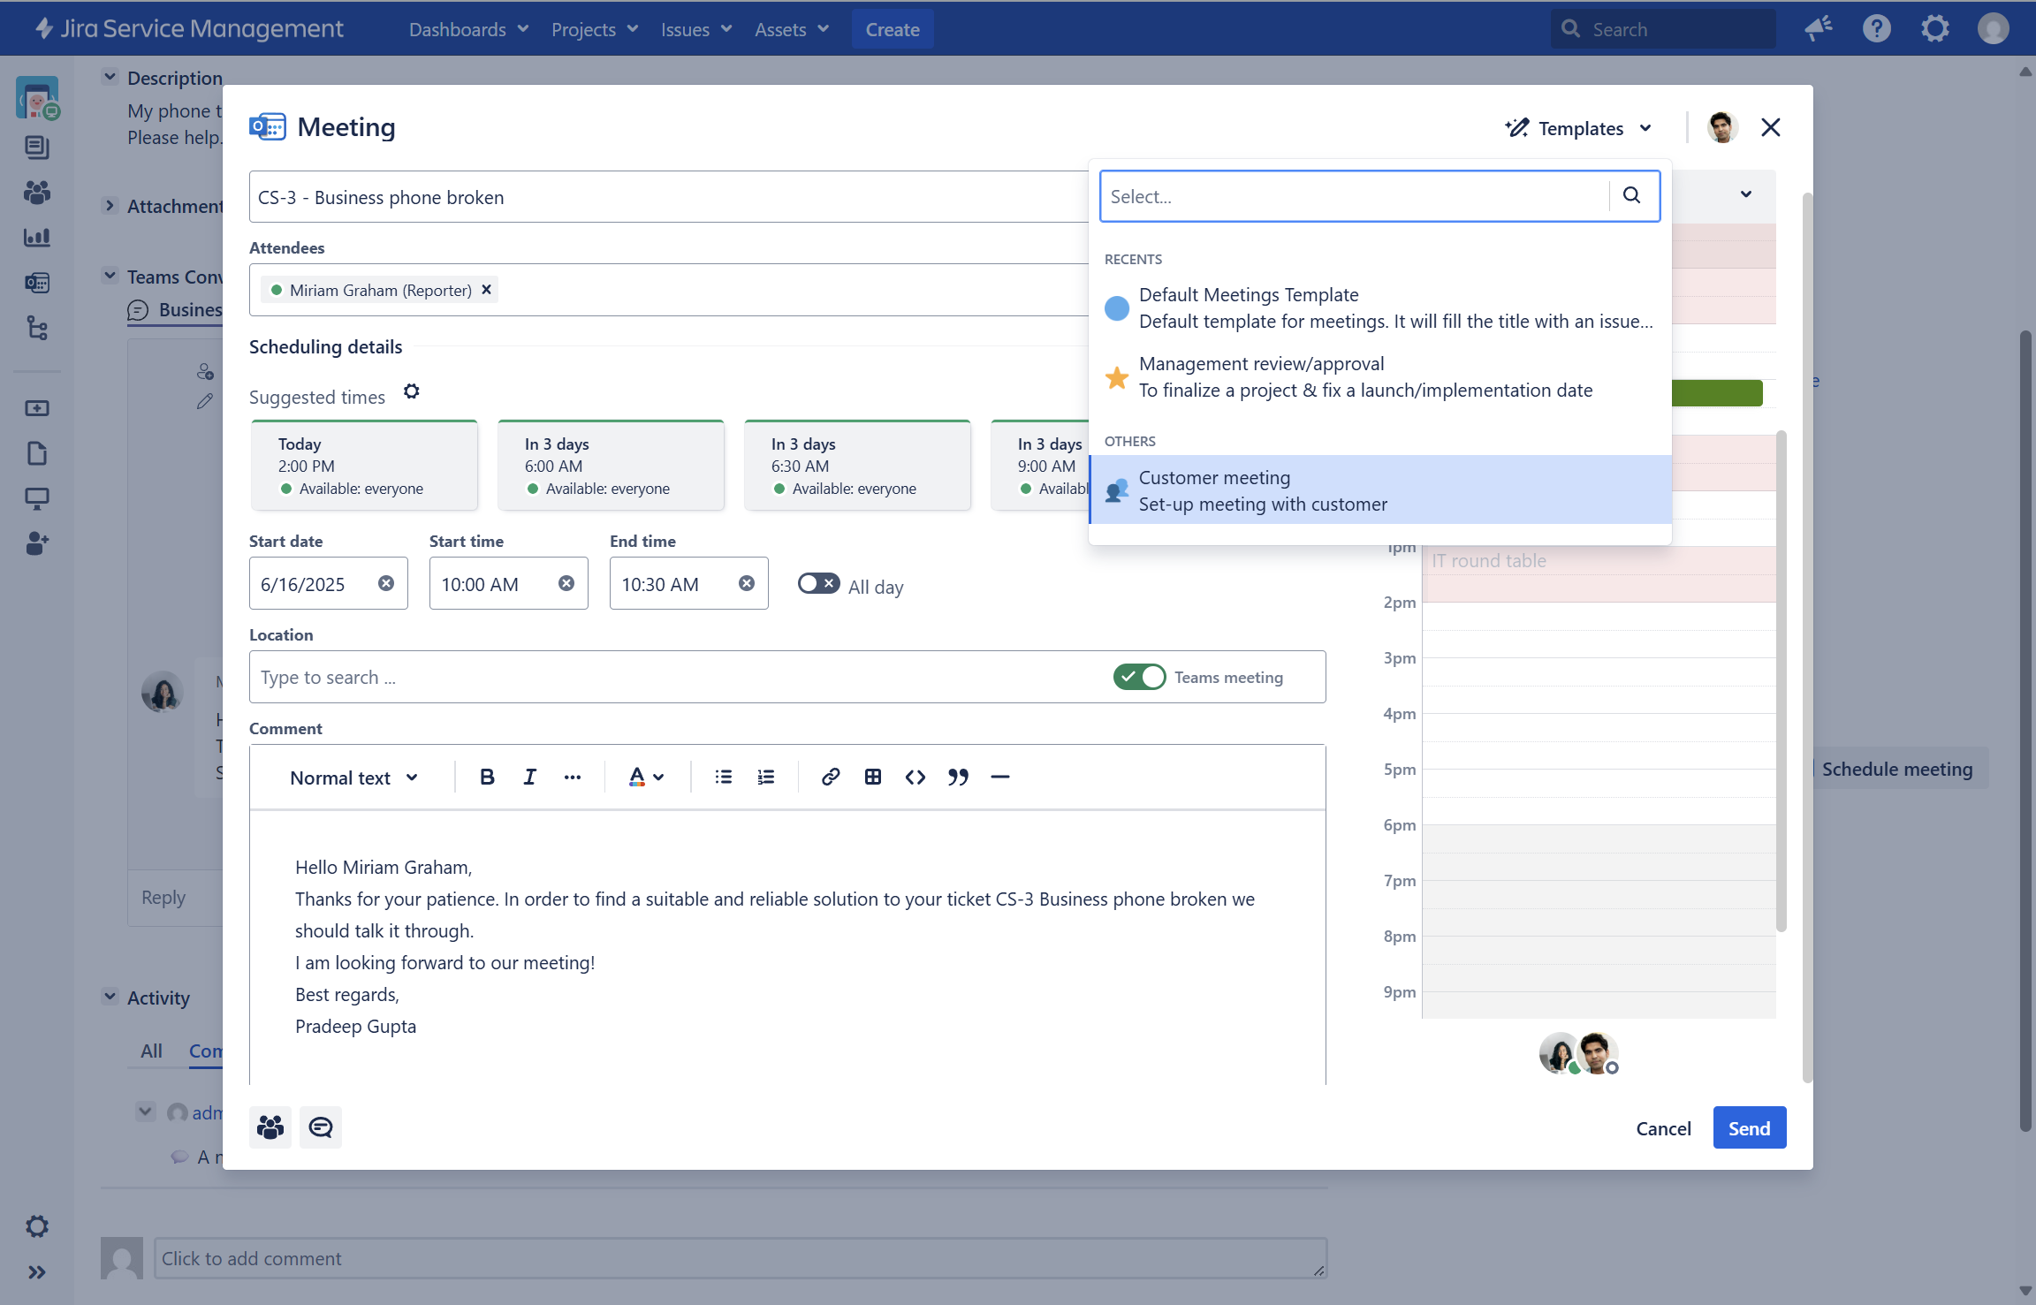This screenshot has width=2036, height=1305.
Task: Open the suggested times settings gear
Action: click(x=412, y=391)
